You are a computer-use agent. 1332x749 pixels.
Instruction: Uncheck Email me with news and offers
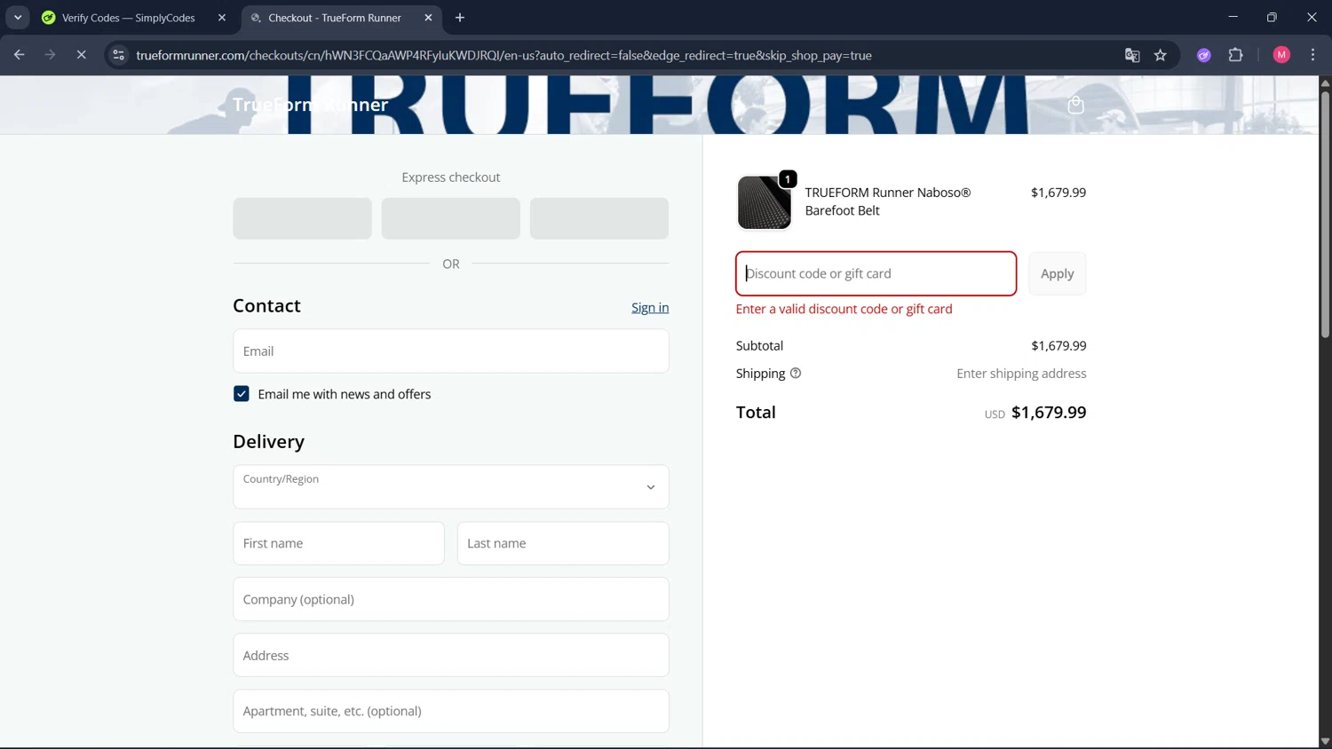pyautogui.click(x=242, y=394)
